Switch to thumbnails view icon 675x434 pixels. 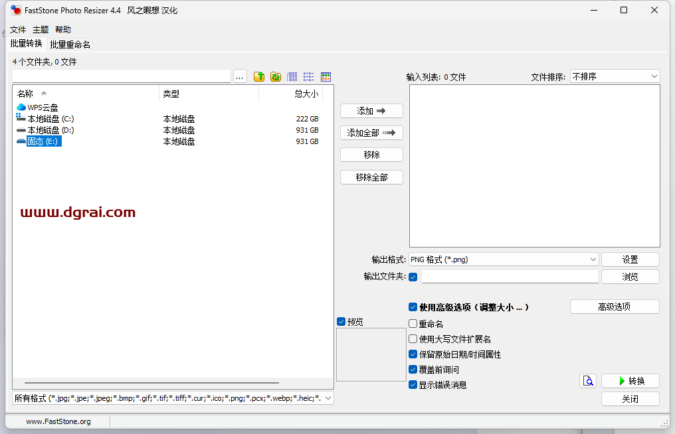point(326,76)
